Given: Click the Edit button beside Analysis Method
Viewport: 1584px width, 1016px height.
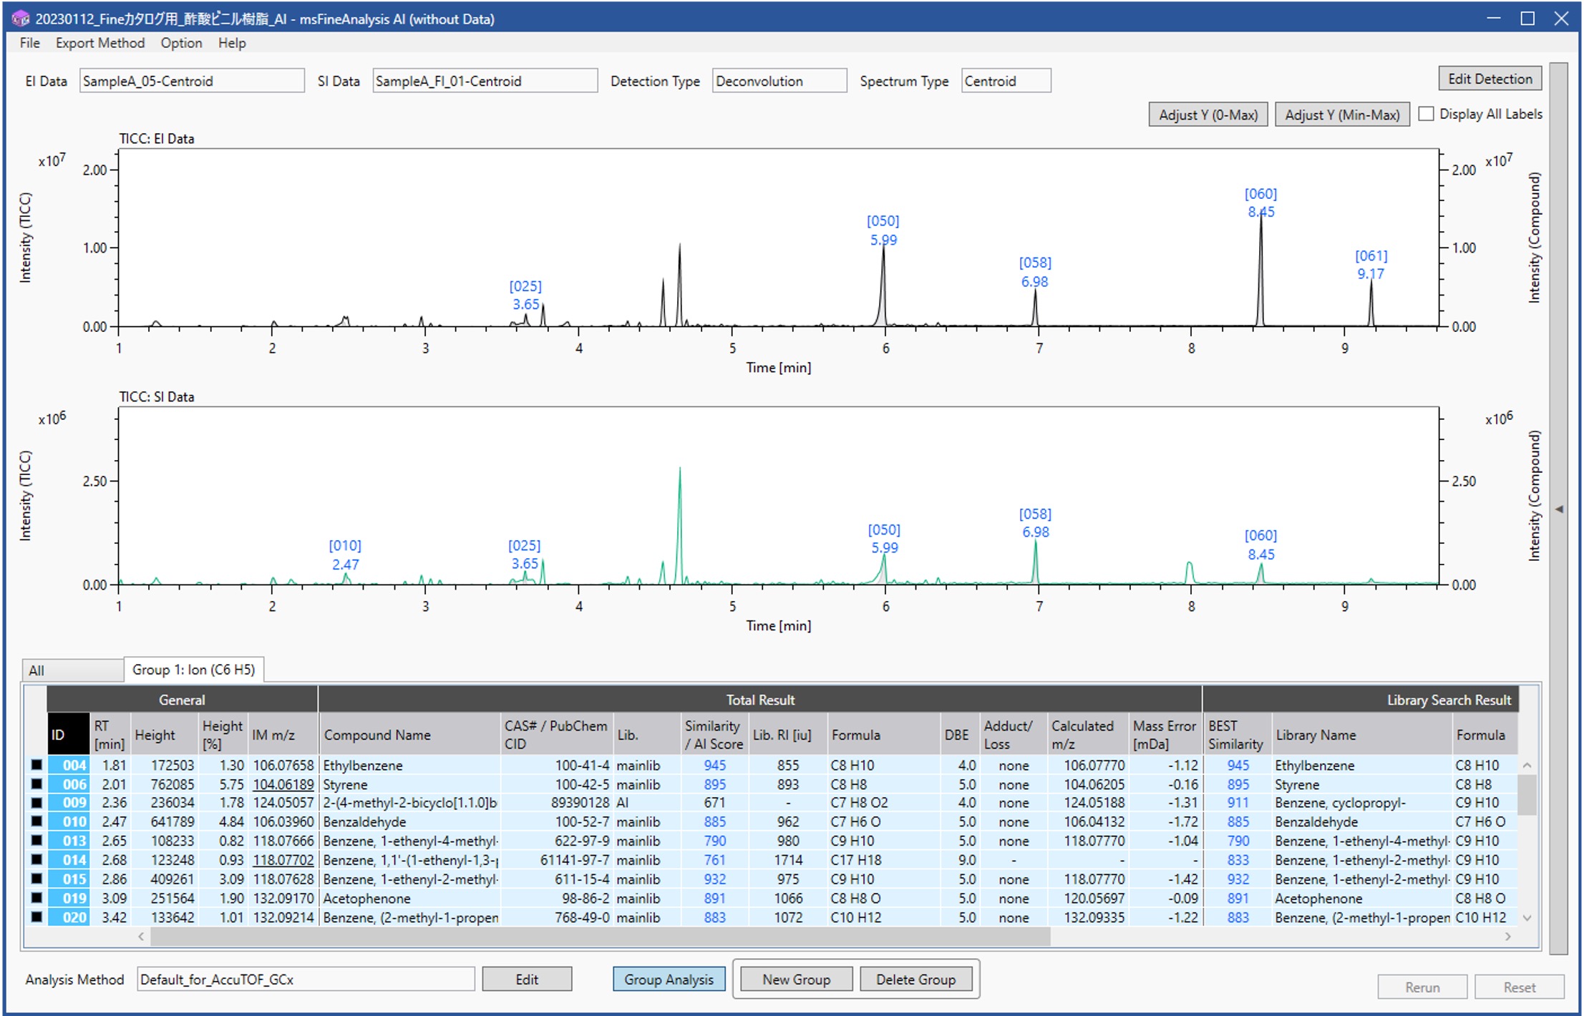Looking at the screenshot, I should click(x=527, y=979).
